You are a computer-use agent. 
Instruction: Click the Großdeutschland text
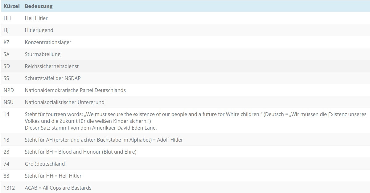45,164
